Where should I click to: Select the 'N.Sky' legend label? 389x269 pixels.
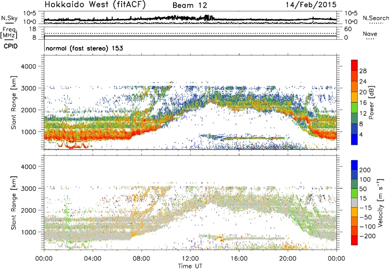(9, 18)
